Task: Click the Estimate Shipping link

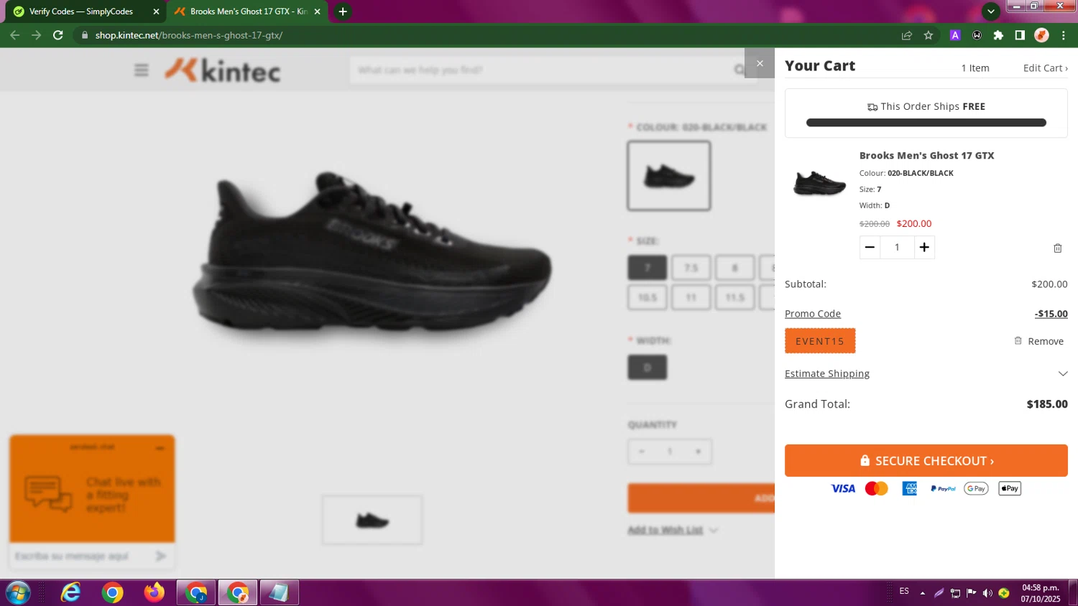Action: (826, 373)
